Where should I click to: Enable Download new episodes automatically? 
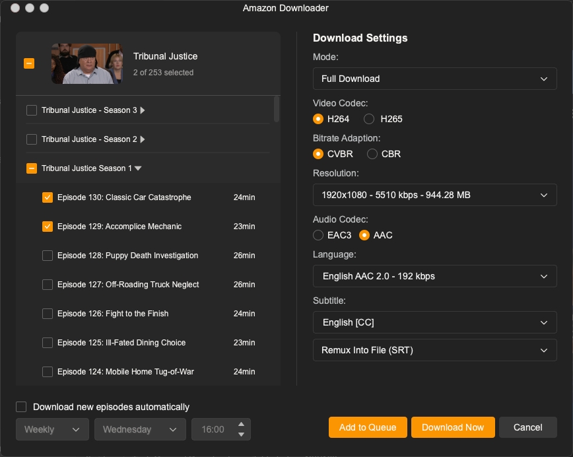[21, 407]
